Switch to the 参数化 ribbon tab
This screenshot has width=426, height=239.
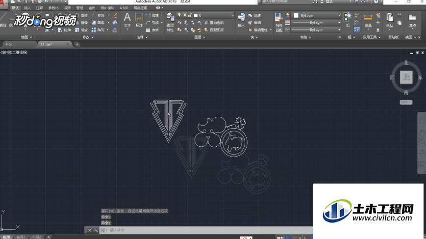[53, 8]
